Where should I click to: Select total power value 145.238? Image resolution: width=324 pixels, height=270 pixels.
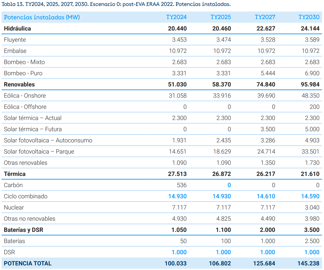309,263
